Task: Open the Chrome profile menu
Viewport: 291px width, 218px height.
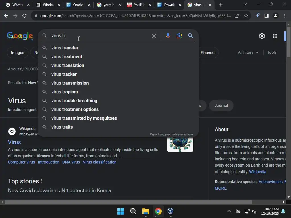Action: pyautogui.click(x=276, y=16)
